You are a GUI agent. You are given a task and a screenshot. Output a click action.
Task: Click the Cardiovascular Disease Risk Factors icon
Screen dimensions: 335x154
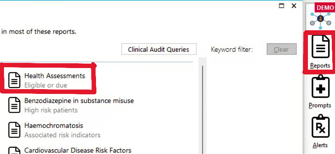pyautogui.click(x=14, y=150)
